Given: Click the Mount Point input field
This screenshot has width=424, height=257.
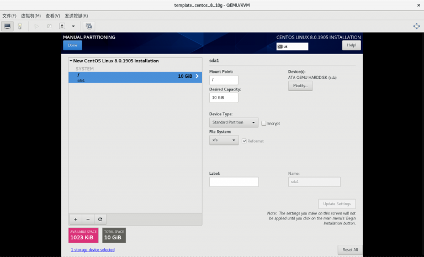Looking at the screenshot, I should (224, 80).
